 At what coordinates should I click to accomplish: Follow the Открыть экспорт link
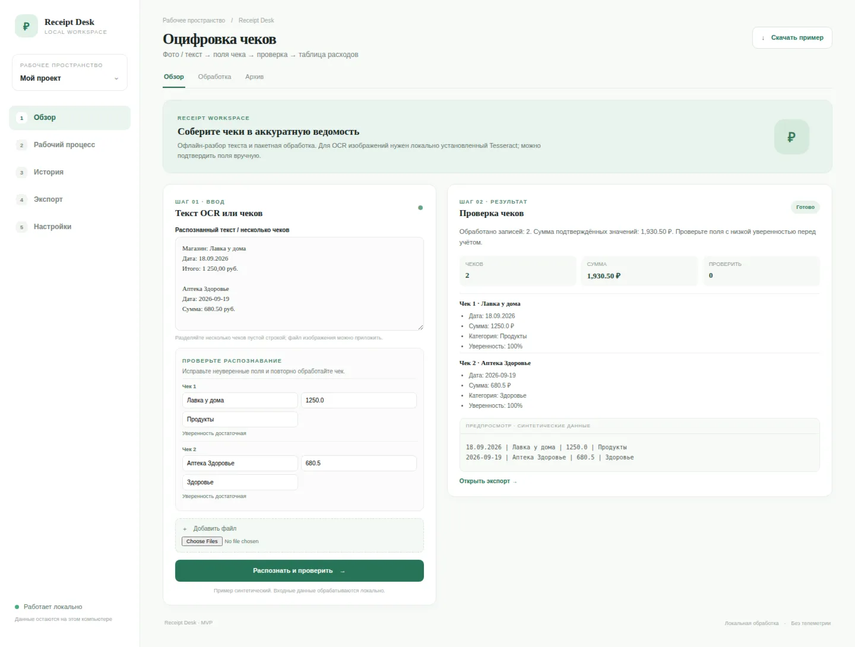tap(488, 481)
